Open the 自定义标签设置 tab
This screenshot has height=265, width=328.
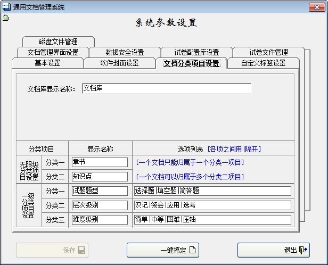tap(264, 63)
